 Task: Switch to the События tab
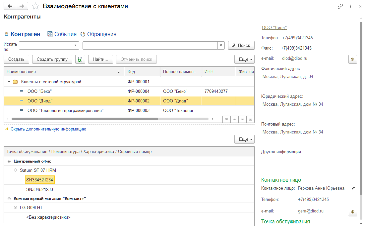click(x=65, y=34)
